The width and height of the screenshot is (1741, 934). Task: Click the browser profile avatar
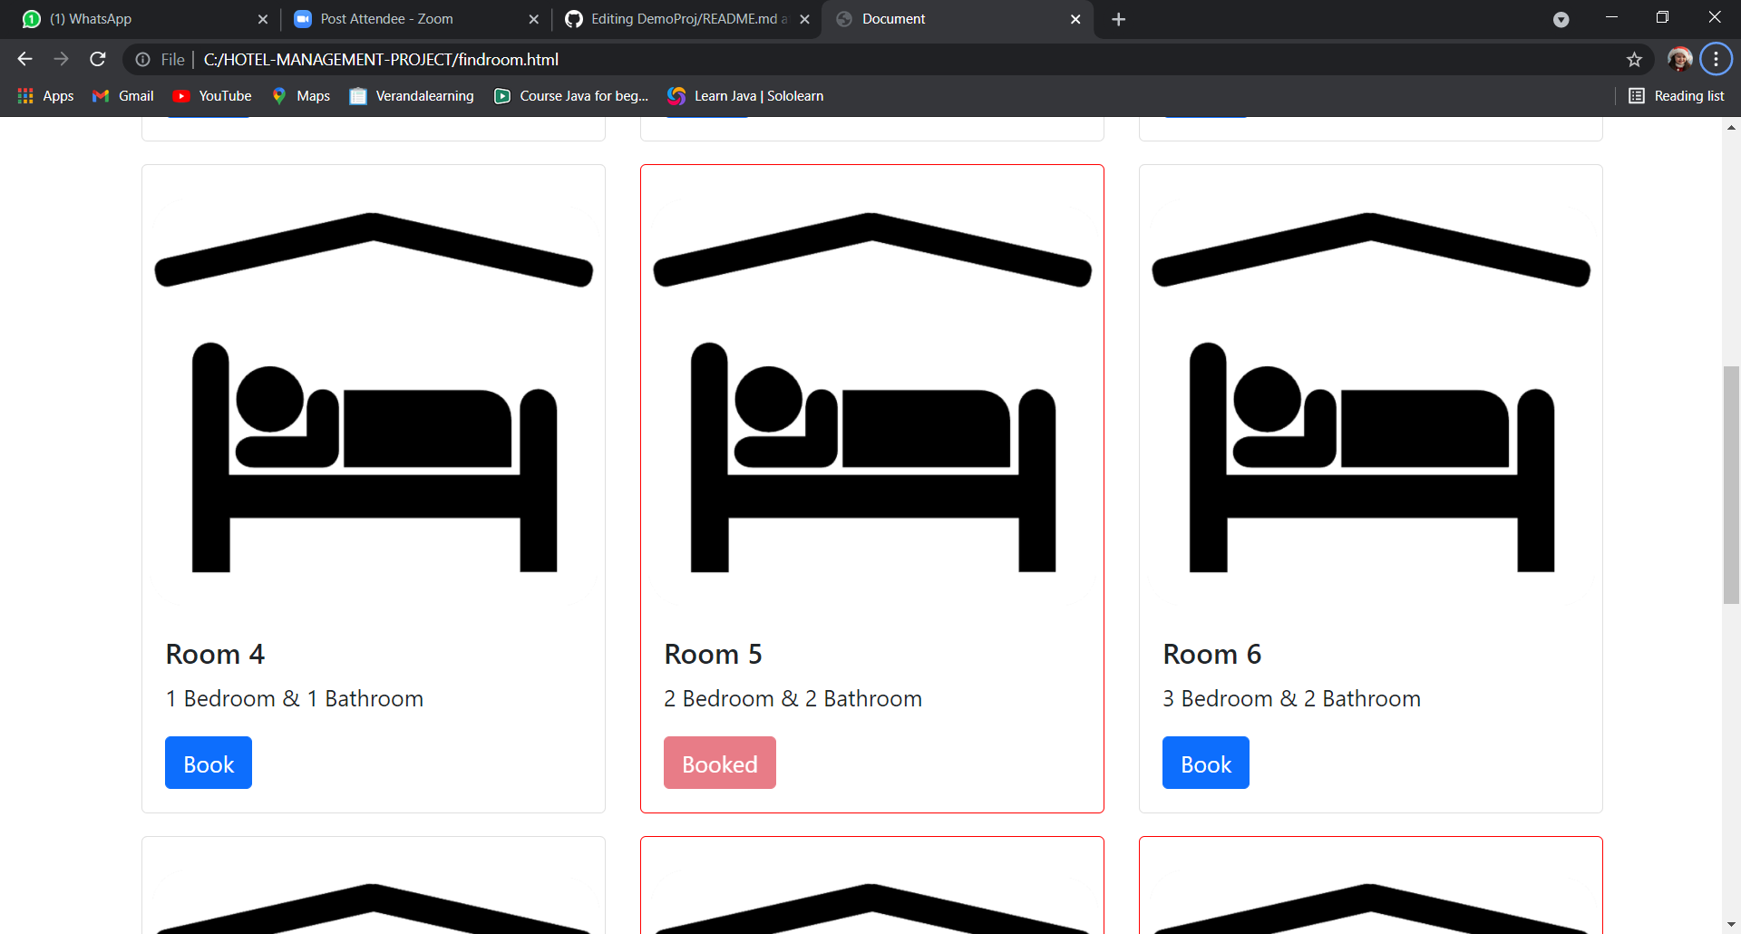(1680, 59)
